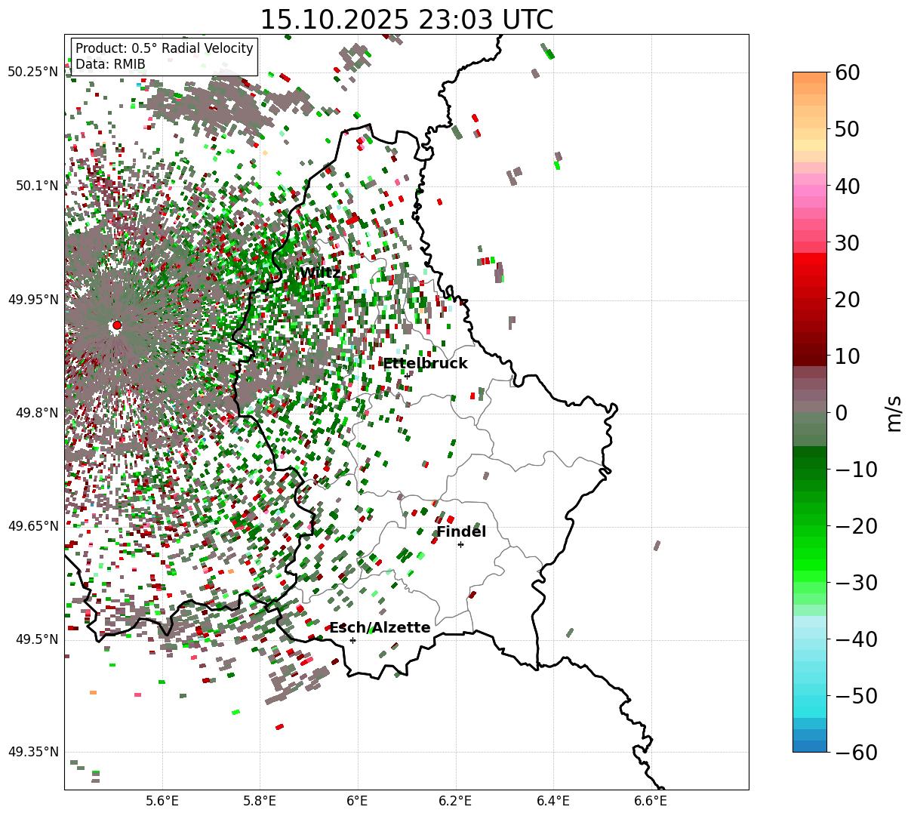
Task: Click the 5.6°E longitude tick label
Action: (x=162, y=801)
